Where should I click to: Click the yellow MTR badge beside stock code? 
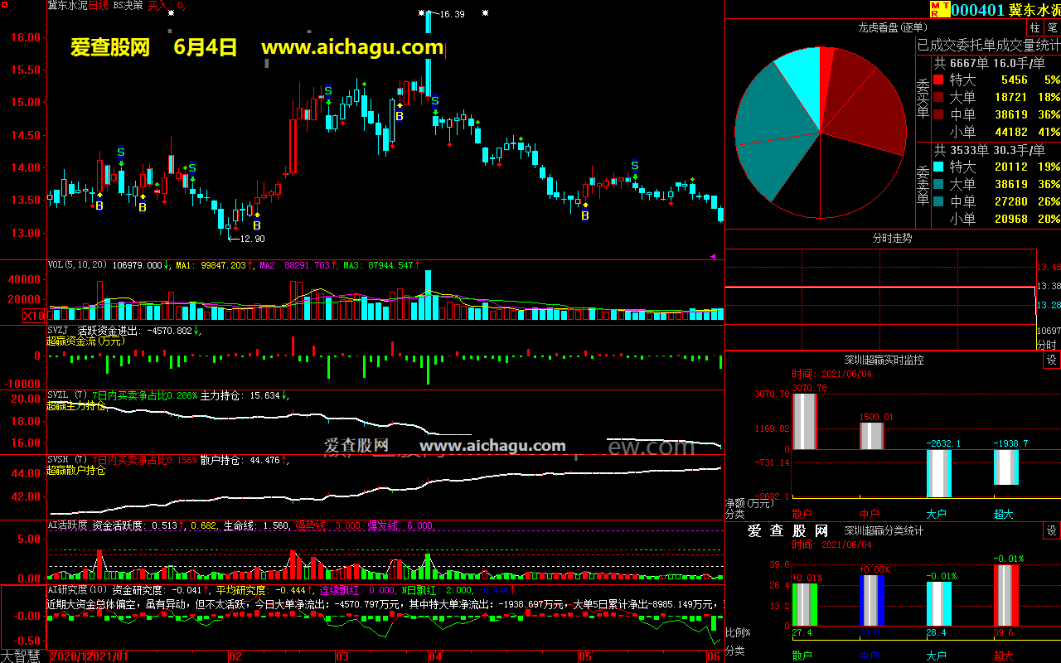(x=939, y=9)
